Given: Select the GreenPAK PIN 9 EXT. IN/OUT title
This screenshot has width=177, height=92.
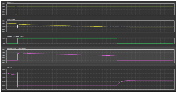Looking at the screenshot, I should click(x=17, y=48).
